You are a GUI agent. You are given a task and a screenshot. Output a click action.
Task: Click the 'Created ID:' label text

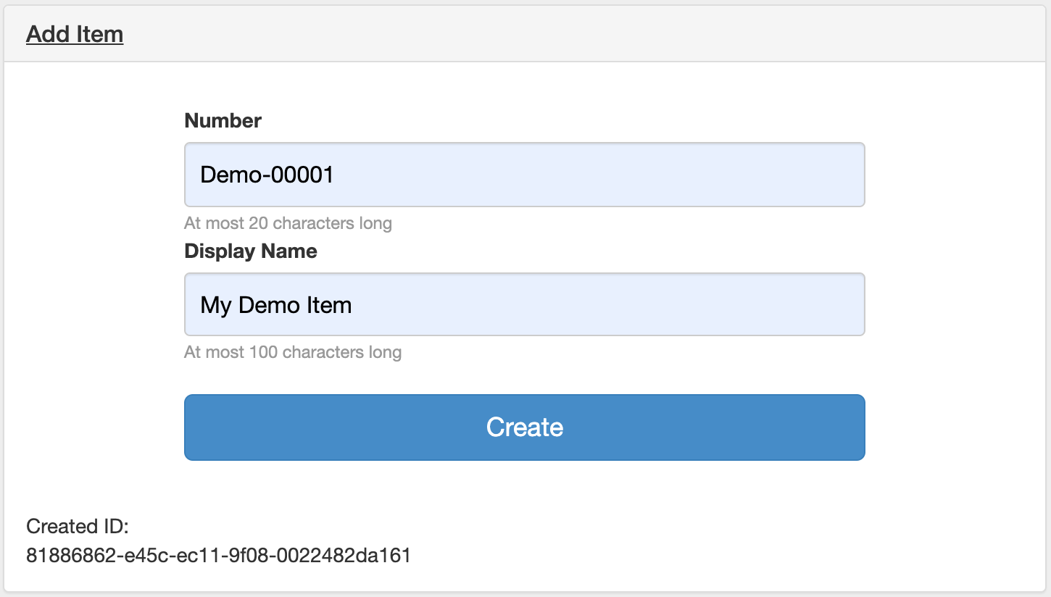click(x=77, y=526)
